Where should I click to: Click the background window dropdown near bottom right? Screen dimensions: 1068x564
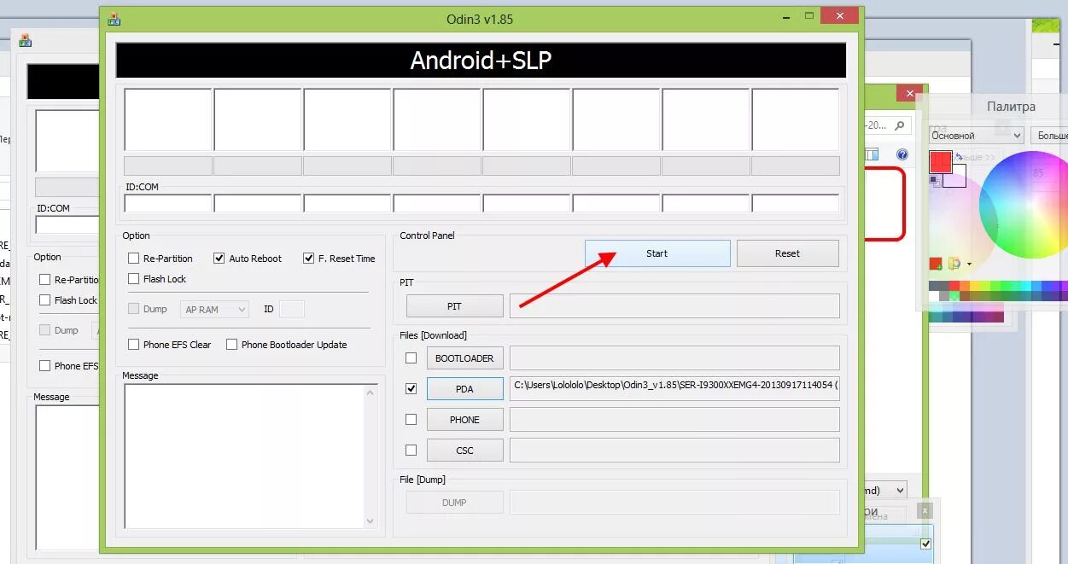point(885,491)
